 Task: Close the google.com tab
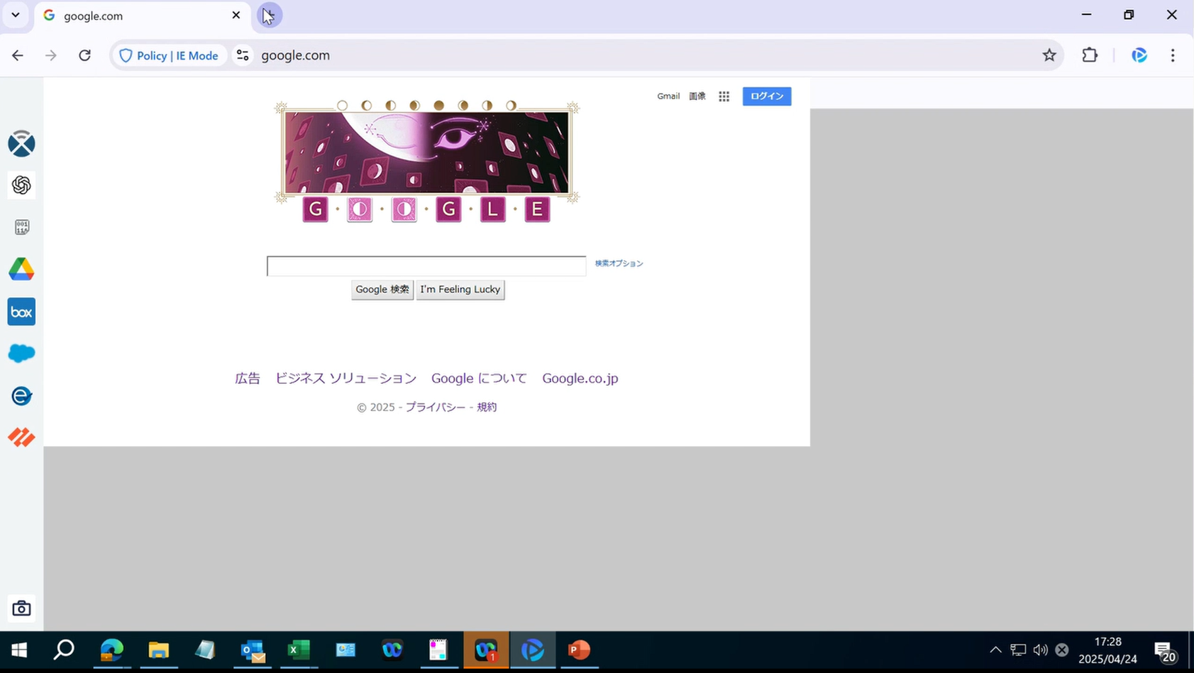[236, 15]
